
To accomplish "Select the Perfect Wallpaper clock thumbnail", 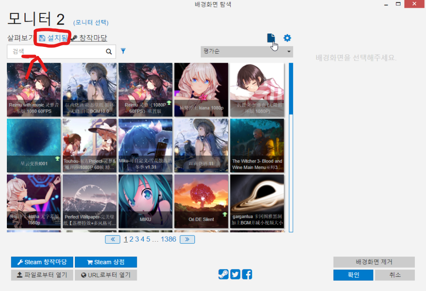I will (90, 201).
